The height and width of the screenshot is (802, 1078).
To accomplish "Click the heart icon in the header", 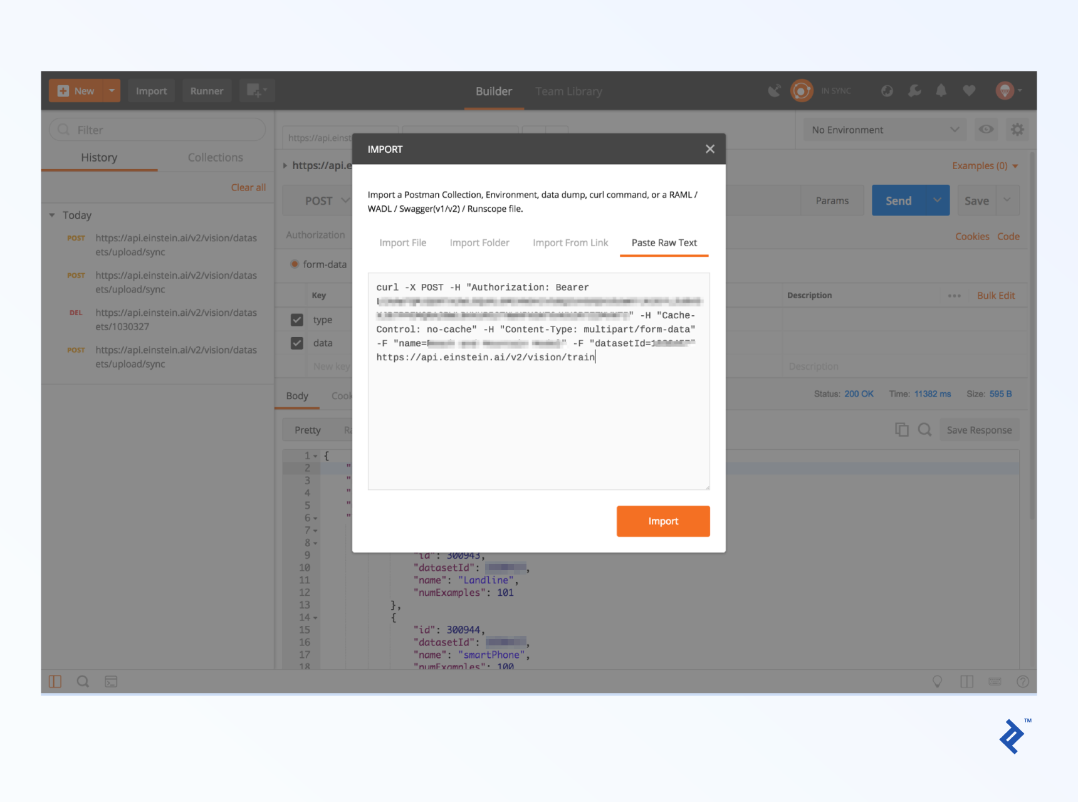I will click(x=969, y=91).
